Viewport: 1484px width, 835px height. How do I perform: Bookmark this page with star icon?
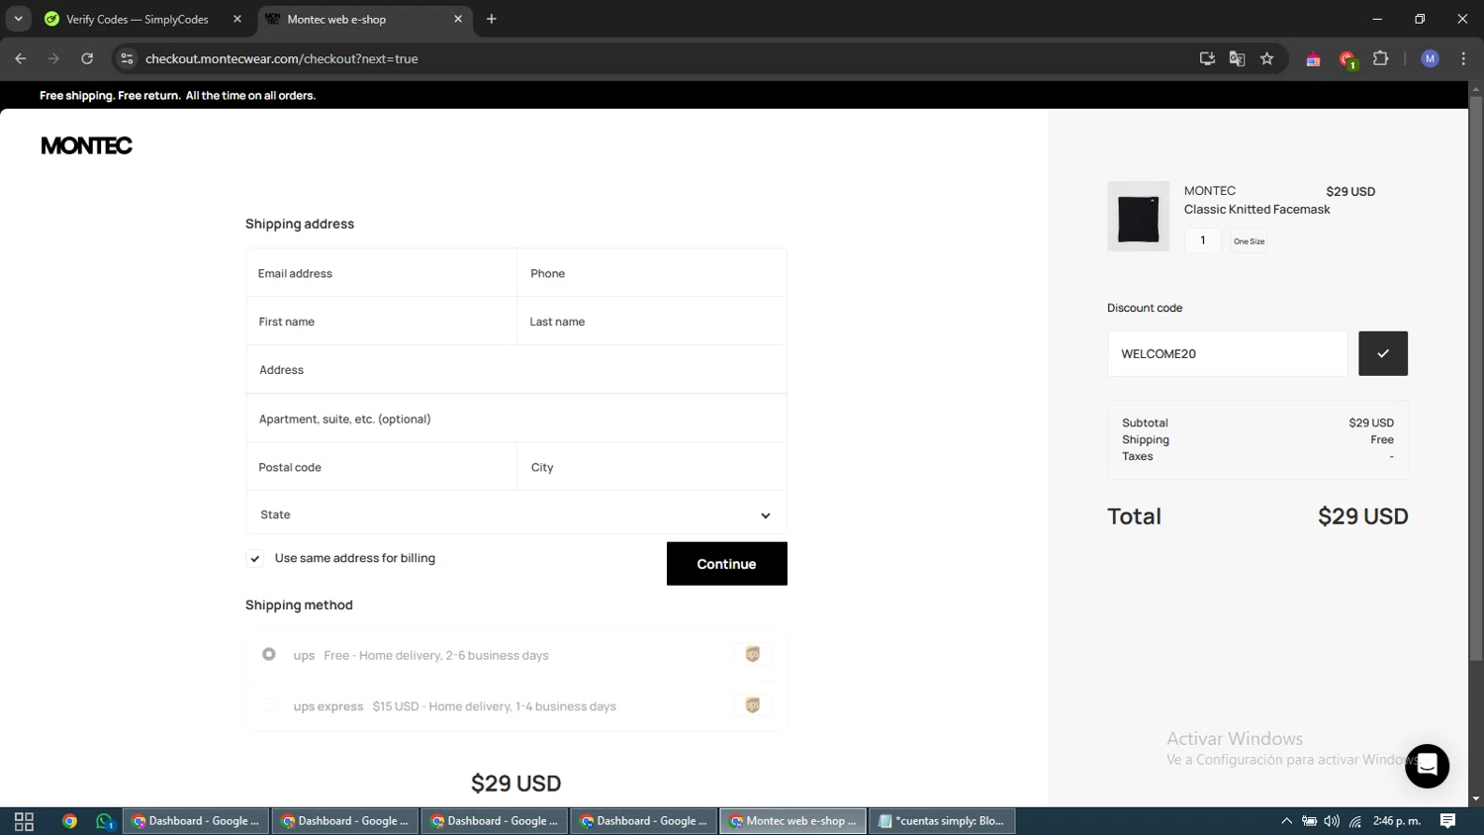pyautogui.click(x=1266, y=58)
